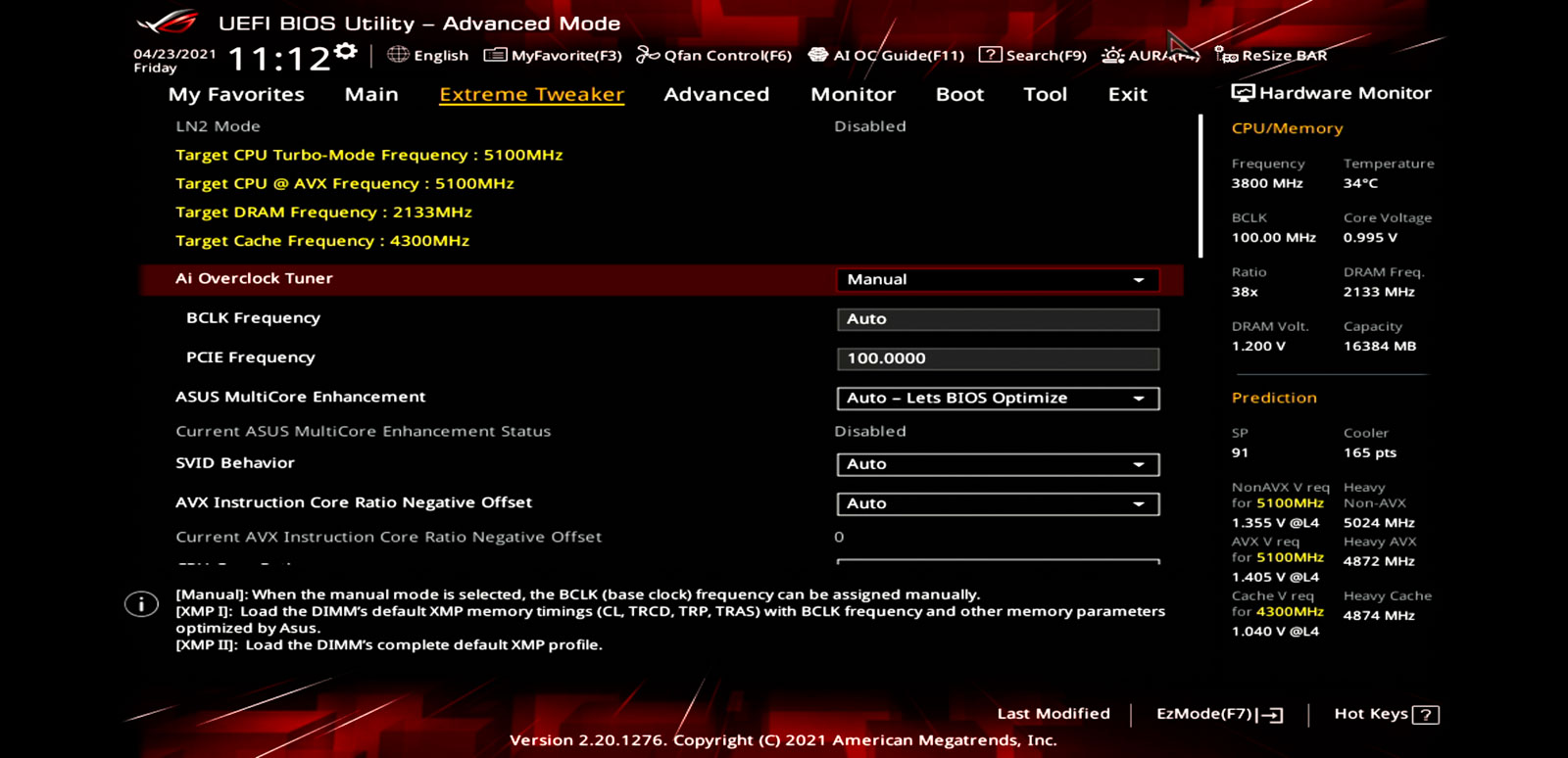Click the 1.405 V @L4 AVX voltage
This screenshot has width=1568, height=758.
pos(1275,577)
